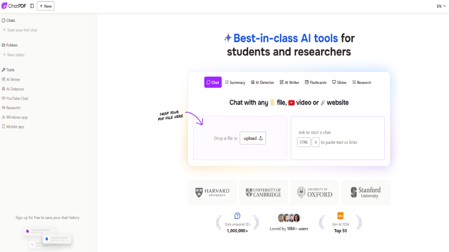
Task: Click the Mobile app phone icon
Action: (x=3, y=127)
